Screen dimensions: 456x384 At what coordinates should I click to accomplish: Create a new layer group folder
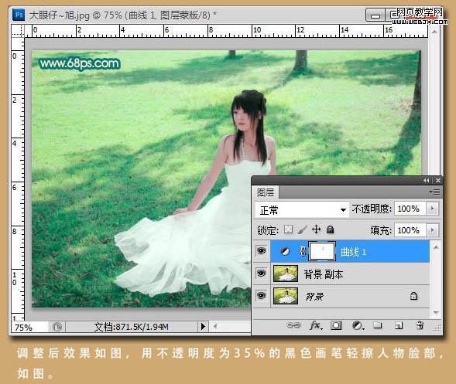377,325
